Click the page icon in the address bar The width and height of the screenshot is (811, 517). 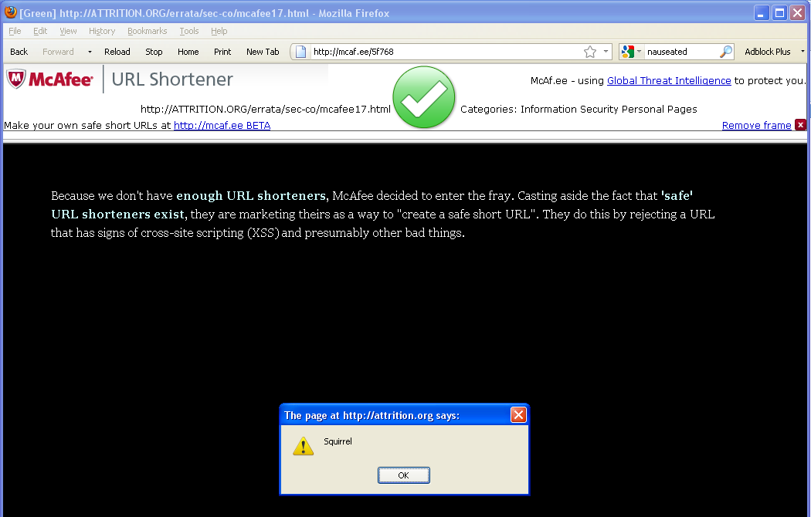click(301, 52)
